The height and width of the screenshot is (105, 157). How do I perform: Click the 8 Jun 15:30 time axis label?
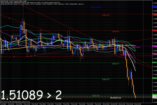[35, 104]
